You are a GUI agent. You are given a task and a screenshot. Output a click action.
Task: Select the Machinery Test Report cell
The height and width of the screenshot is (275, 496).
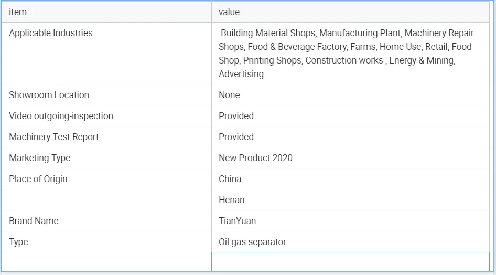coord(54,137)
